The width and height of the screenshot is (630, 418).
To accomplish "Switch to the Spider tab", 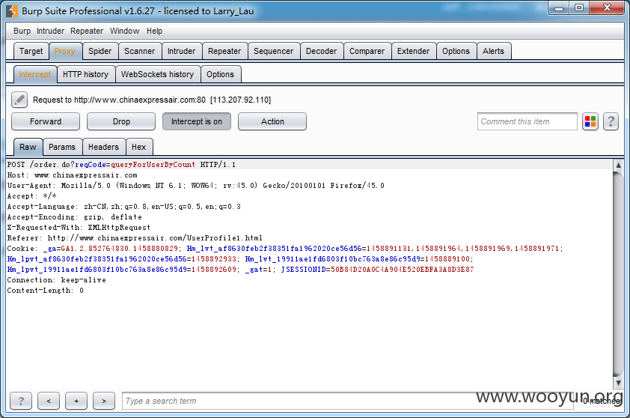I will 100,51.
